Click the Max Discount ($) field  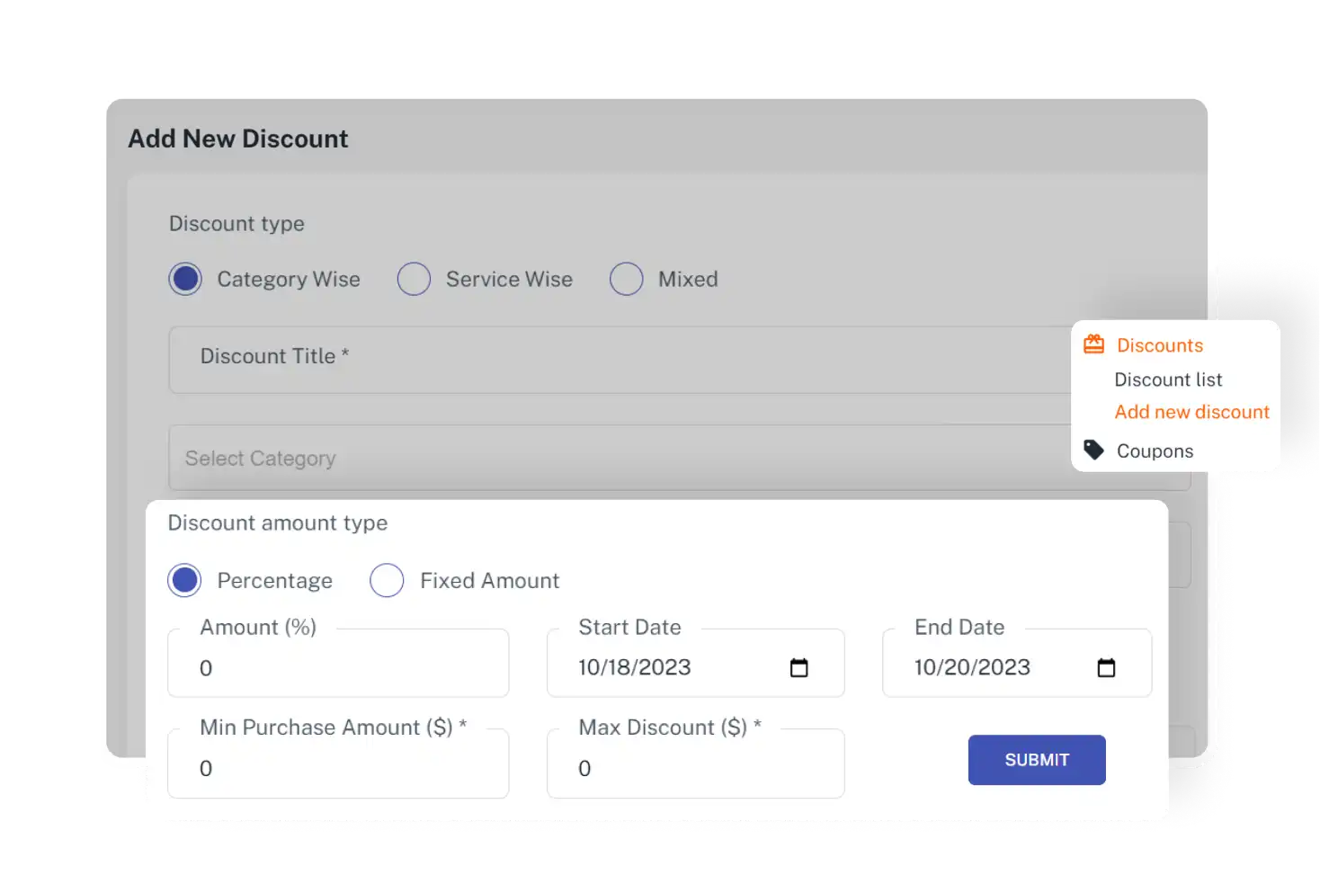coord(696,764)
